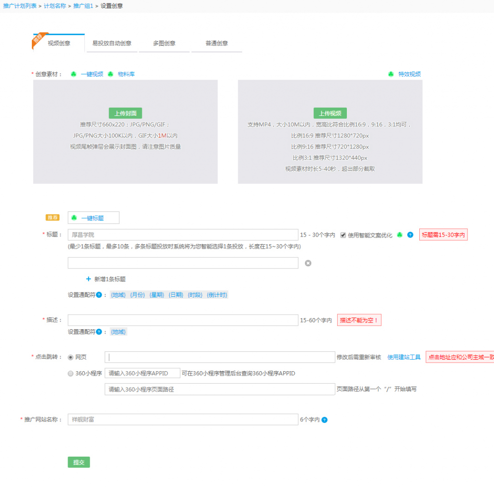Click 提交 button
This screenshot has height=488, width=494.
pyautogui.click(x=79, y=462)
